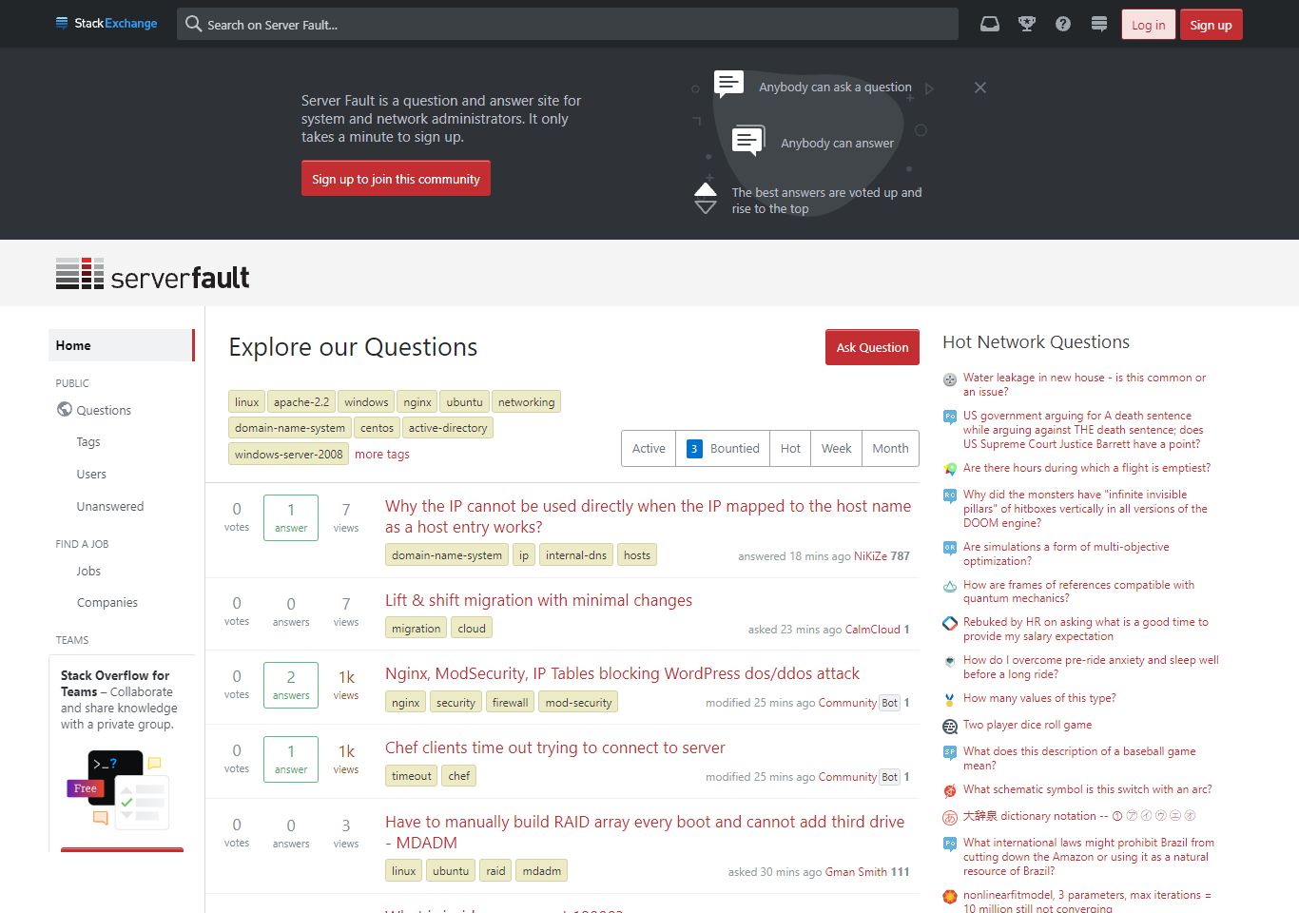Open the Nginx ModSecurity WordPress ddos question
Viewport: 1299px width, 913px height.
point(622,673)
